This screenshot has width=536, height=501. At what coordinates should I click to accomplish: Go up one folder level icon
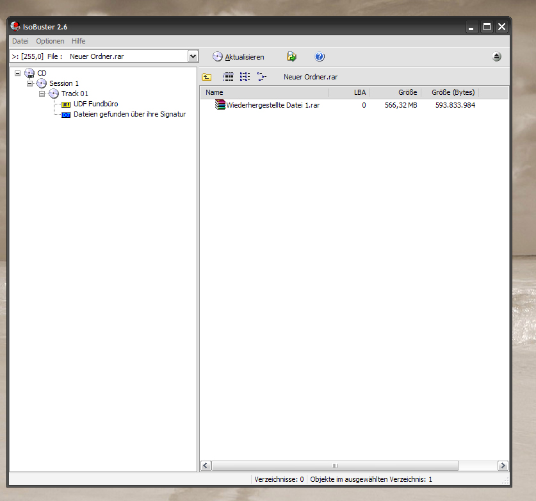tap(206, 77)
